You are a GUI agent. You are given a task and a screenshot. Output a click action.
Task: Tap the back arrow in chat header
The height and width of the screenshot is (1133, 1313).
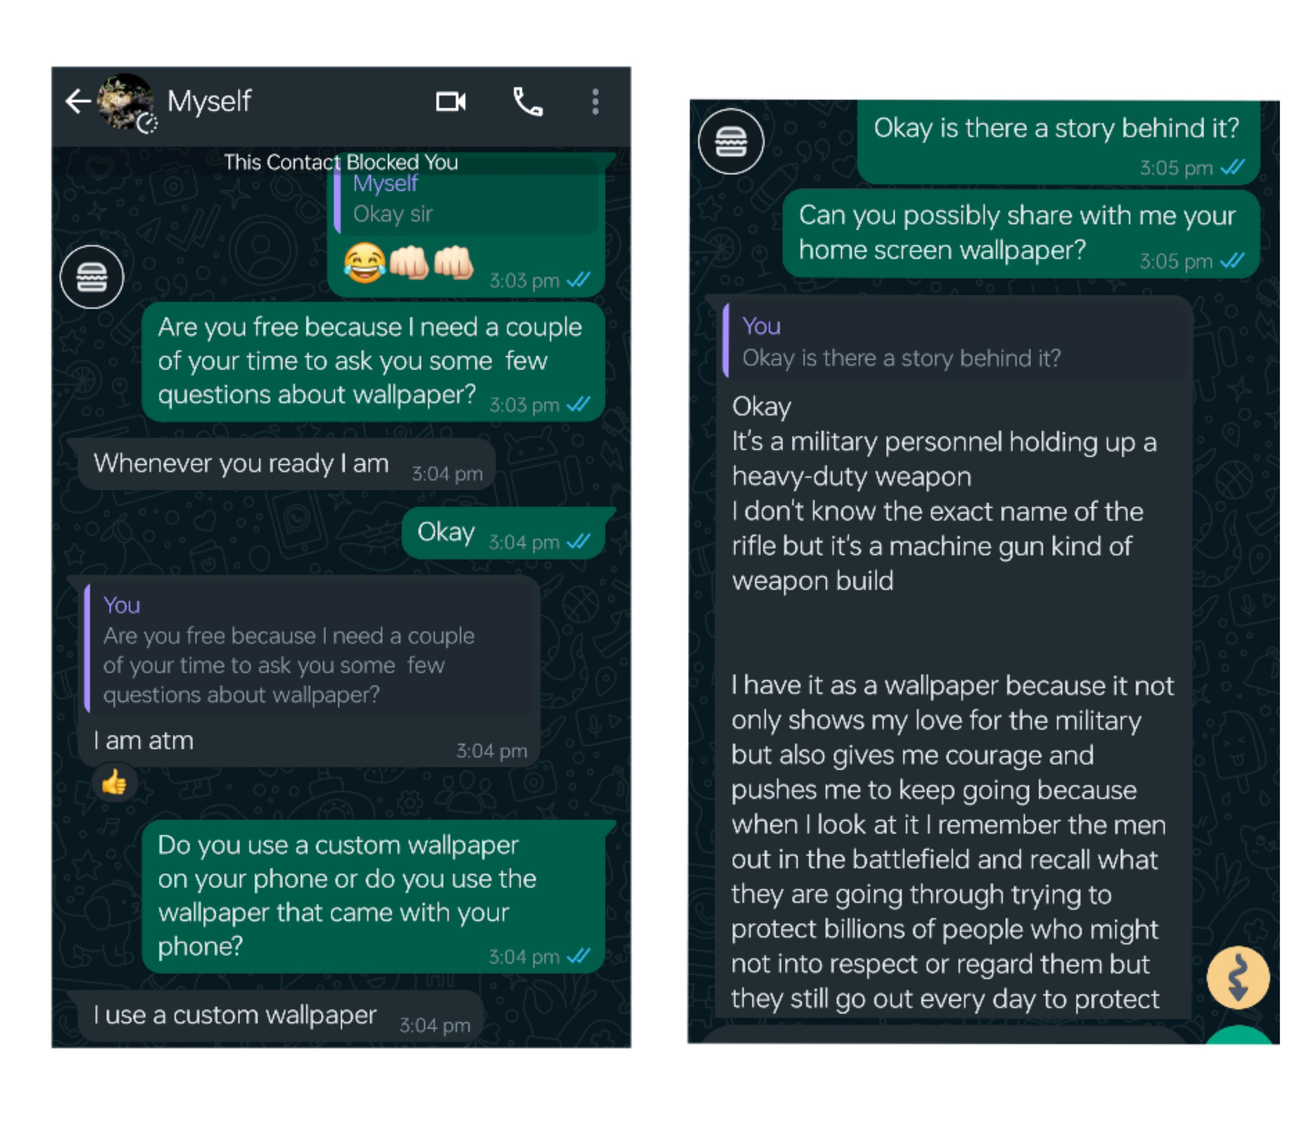[x=78, y=101]
